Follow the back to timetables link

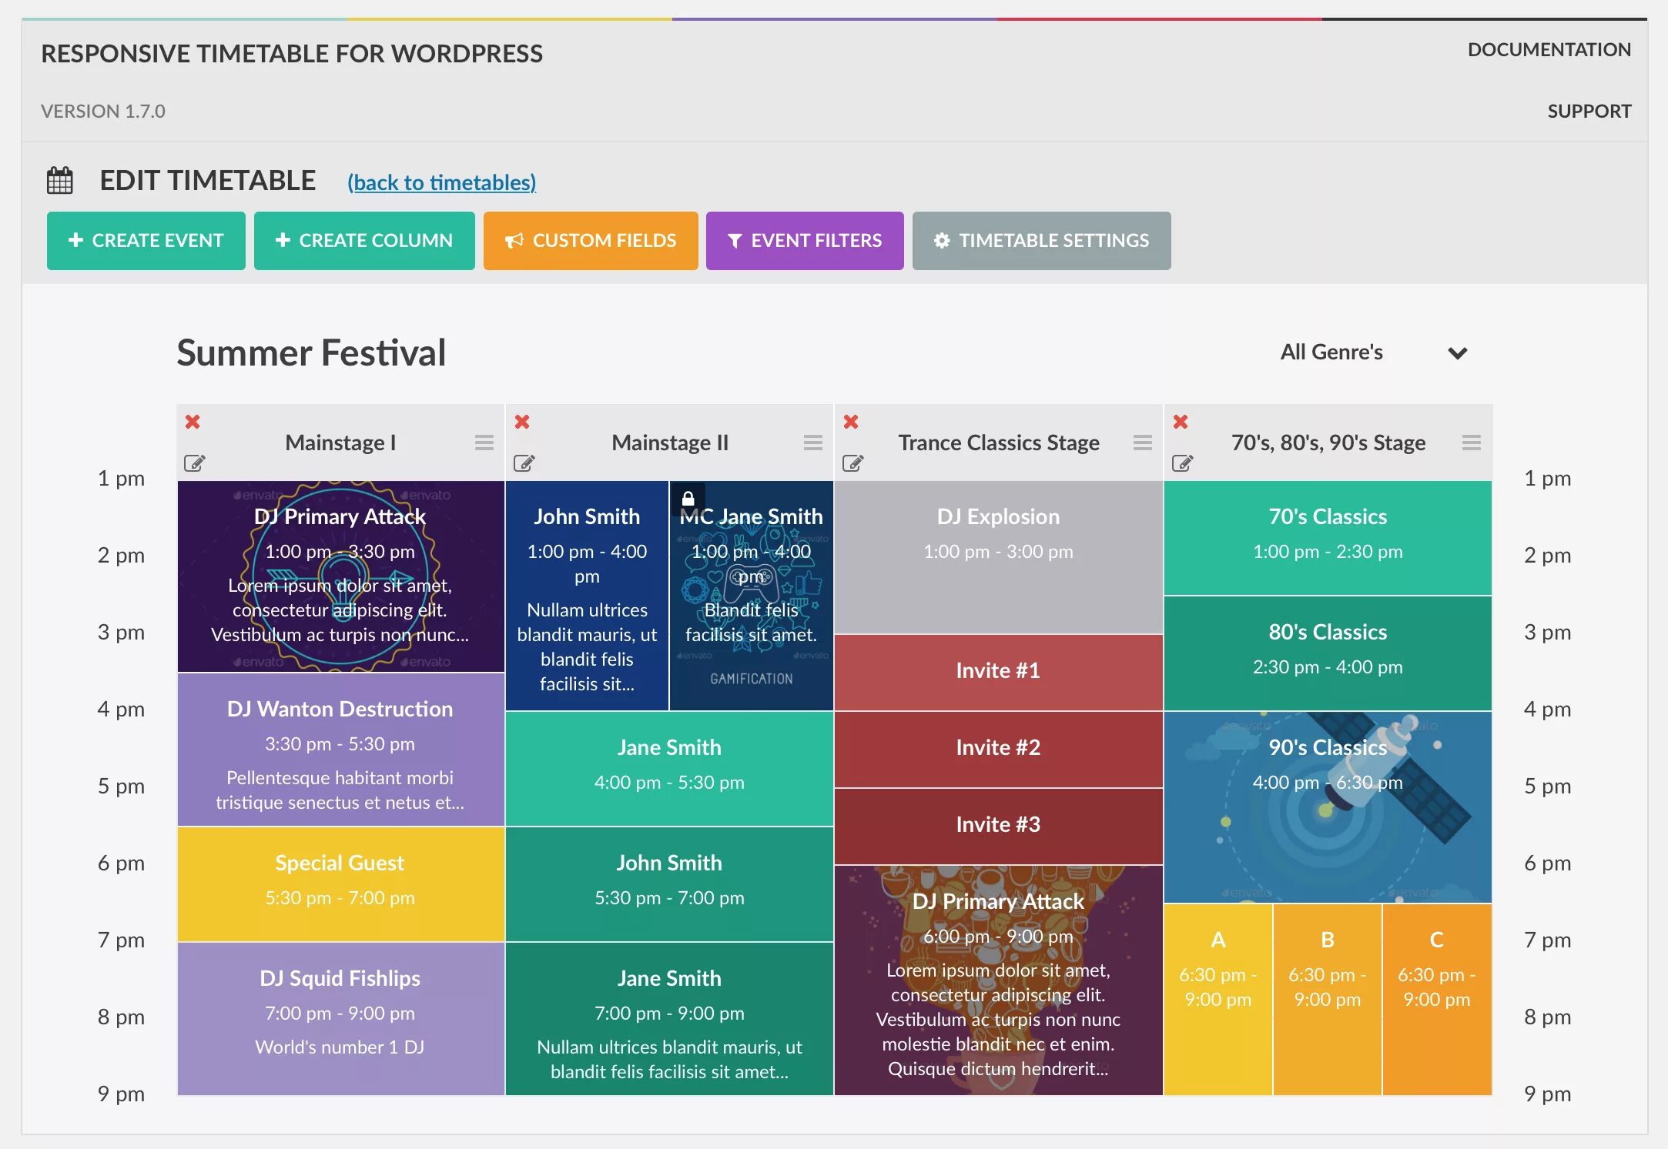pos(441,182)
